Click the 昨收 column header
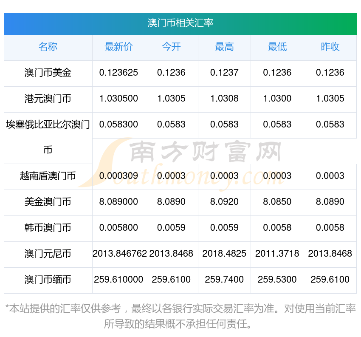Screen dimensions: 361x337 click(330, 47)
